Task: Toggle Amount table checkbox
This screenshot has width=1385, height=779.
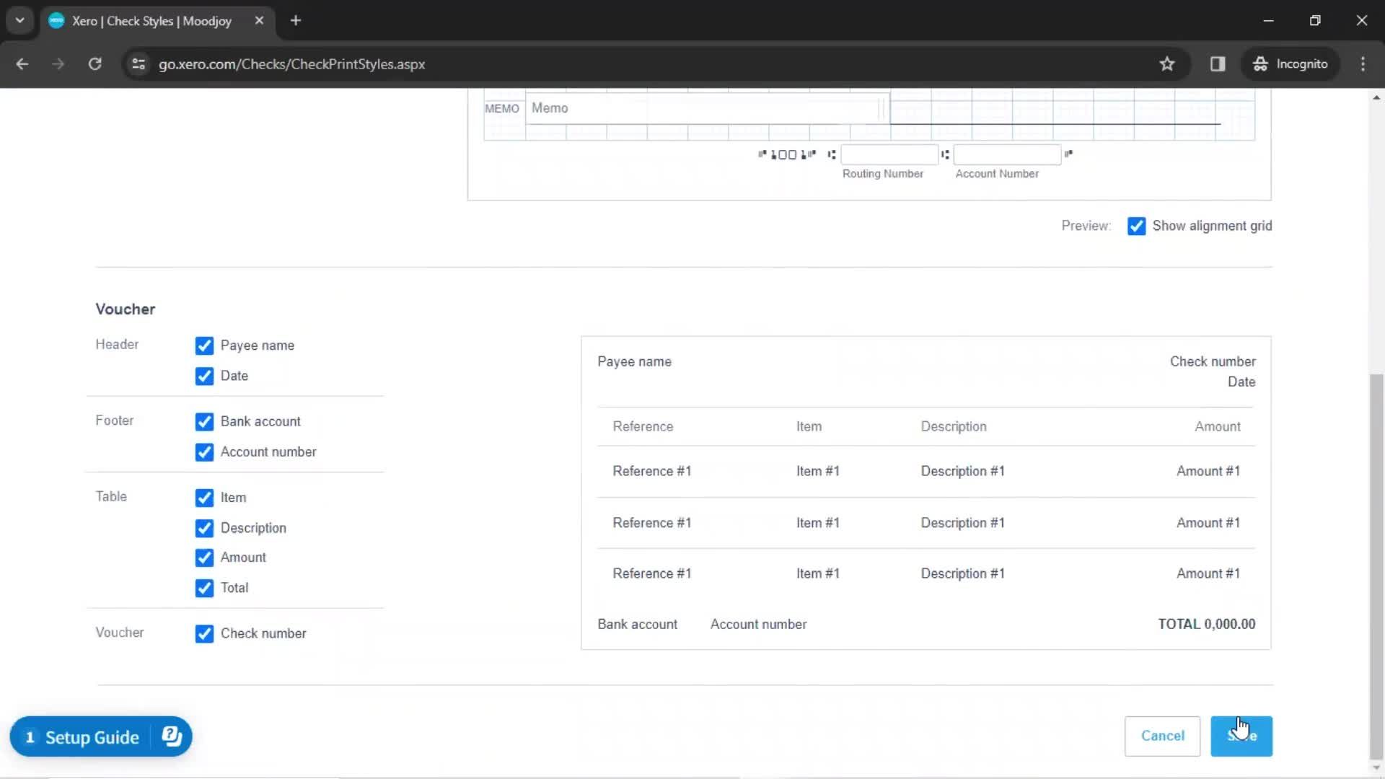Action: pos(204,558)
